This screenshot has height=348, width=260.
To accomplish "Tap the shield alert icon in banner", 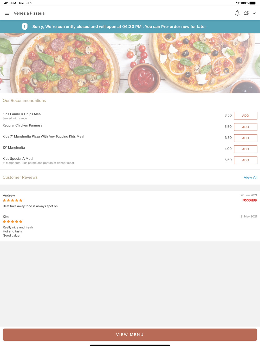I will 25,27.
